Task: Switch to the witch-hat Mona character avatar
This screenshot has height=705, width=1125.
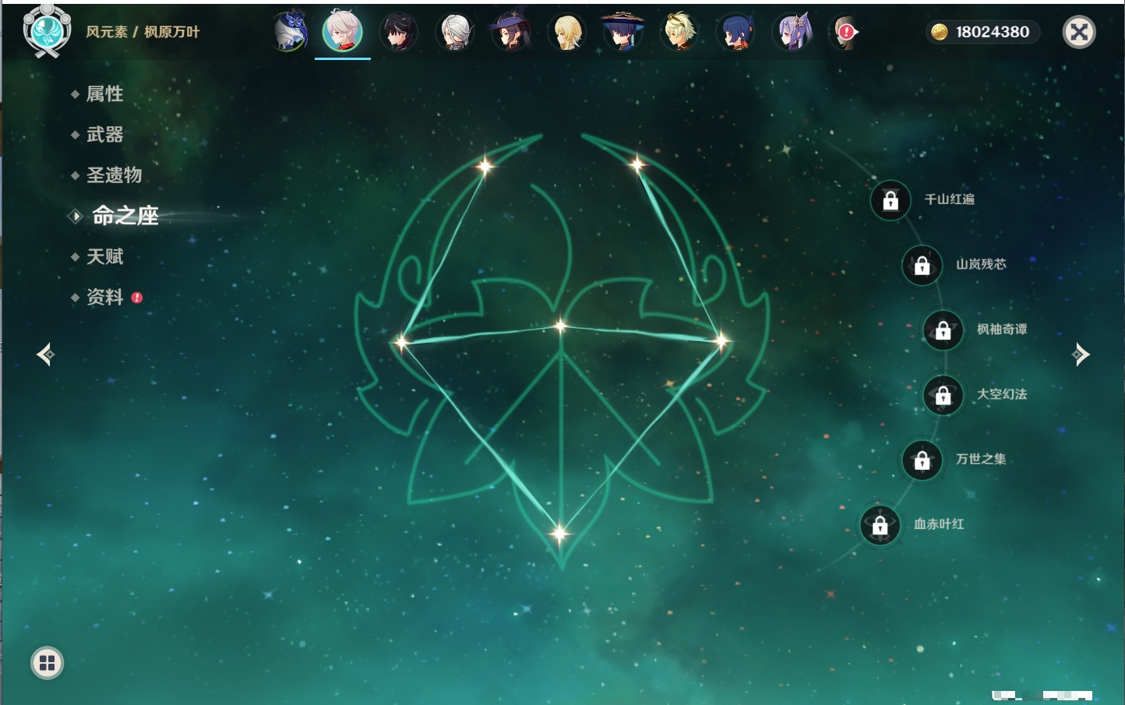Action: [510, 32]
